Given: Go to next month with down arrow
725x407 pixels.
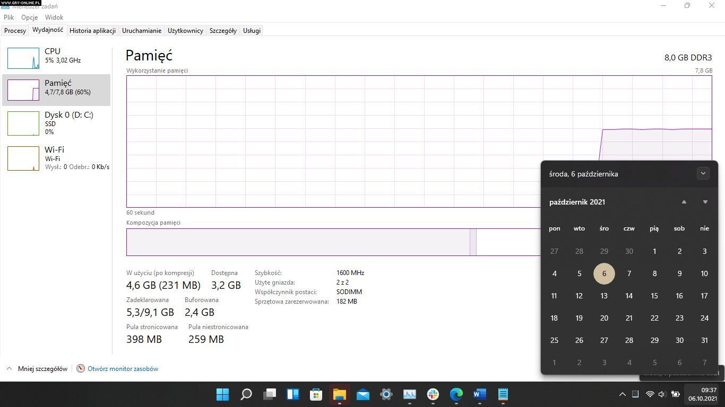Looking at the screenshot, I should point(705,202).
